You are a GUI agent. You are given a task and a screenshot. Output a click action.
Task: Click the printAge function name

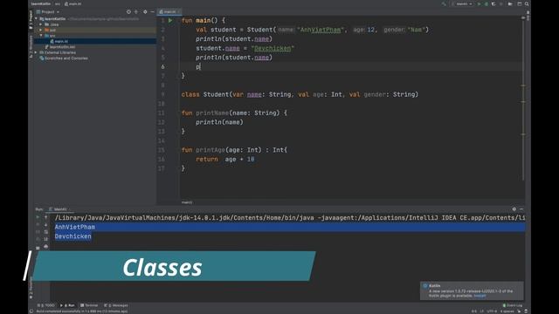[x=210, y=150]
